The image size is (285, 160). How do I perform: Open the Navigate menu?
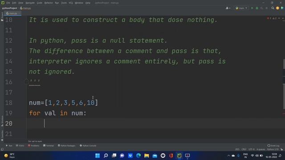[x=30, y=3]
